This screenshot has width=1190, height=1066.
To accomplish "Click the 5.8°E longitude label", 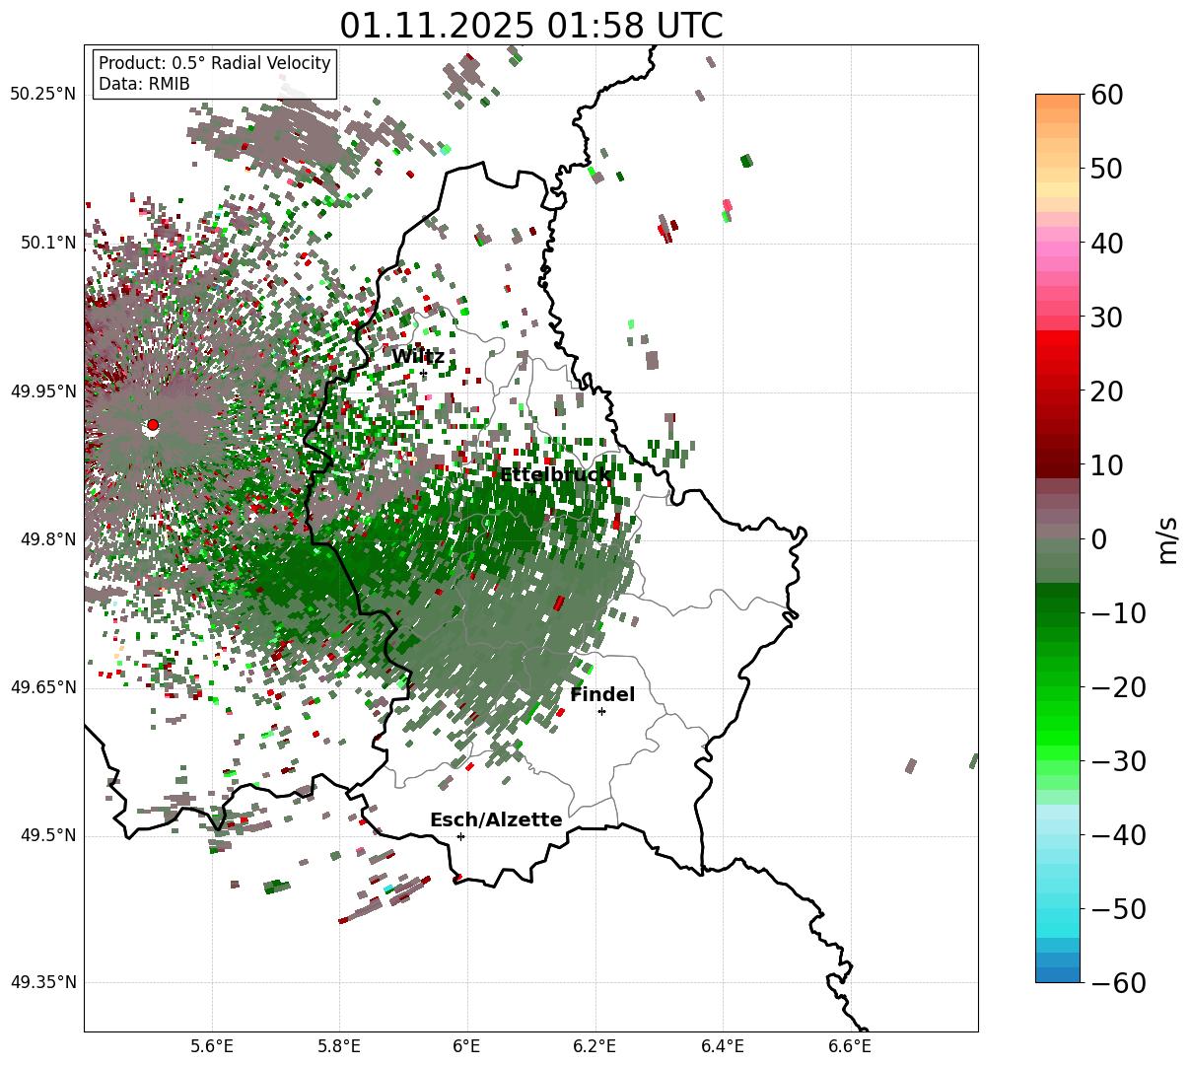I will click(340, 1046).
